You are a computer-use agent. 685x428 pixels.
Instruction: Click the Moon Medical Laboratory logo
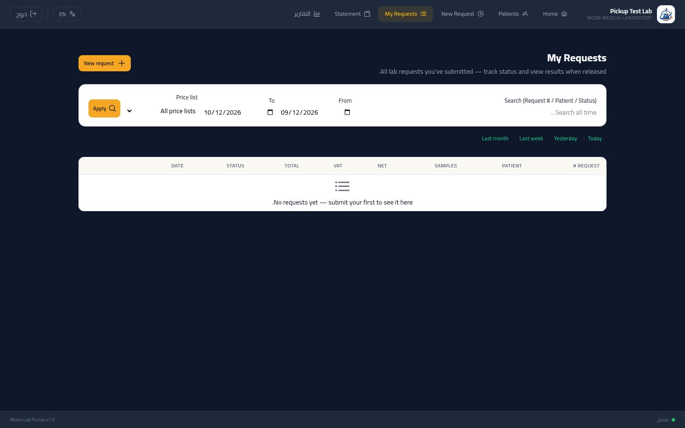pos(665,14)
